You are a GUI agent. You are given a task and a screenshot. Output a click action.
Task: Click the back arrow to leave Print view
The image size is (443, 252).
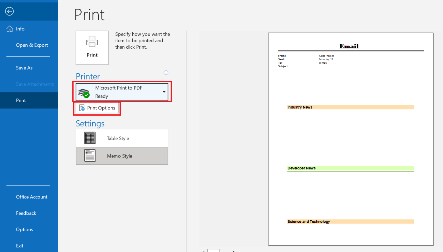(9, 11)
